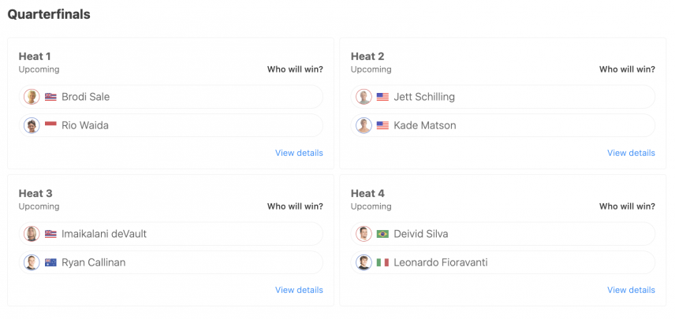Screen dimensions: 675x319
Task: Pick Deivid Silva to win Heat 4
Action: point(503,234)
